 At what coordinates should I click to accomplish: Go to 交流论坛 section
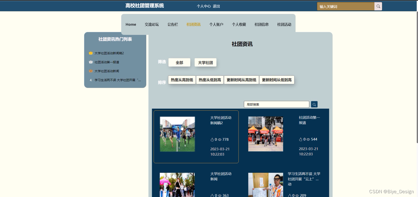coord(152,24)
